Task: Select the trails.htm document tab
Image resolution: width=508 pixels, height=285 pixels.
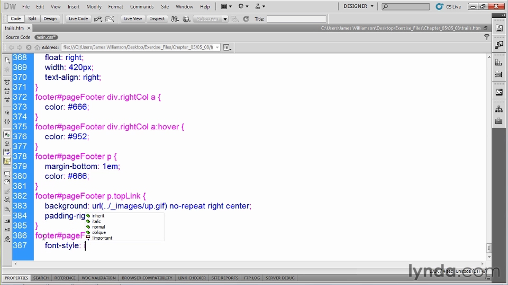Action: point(14,28)
